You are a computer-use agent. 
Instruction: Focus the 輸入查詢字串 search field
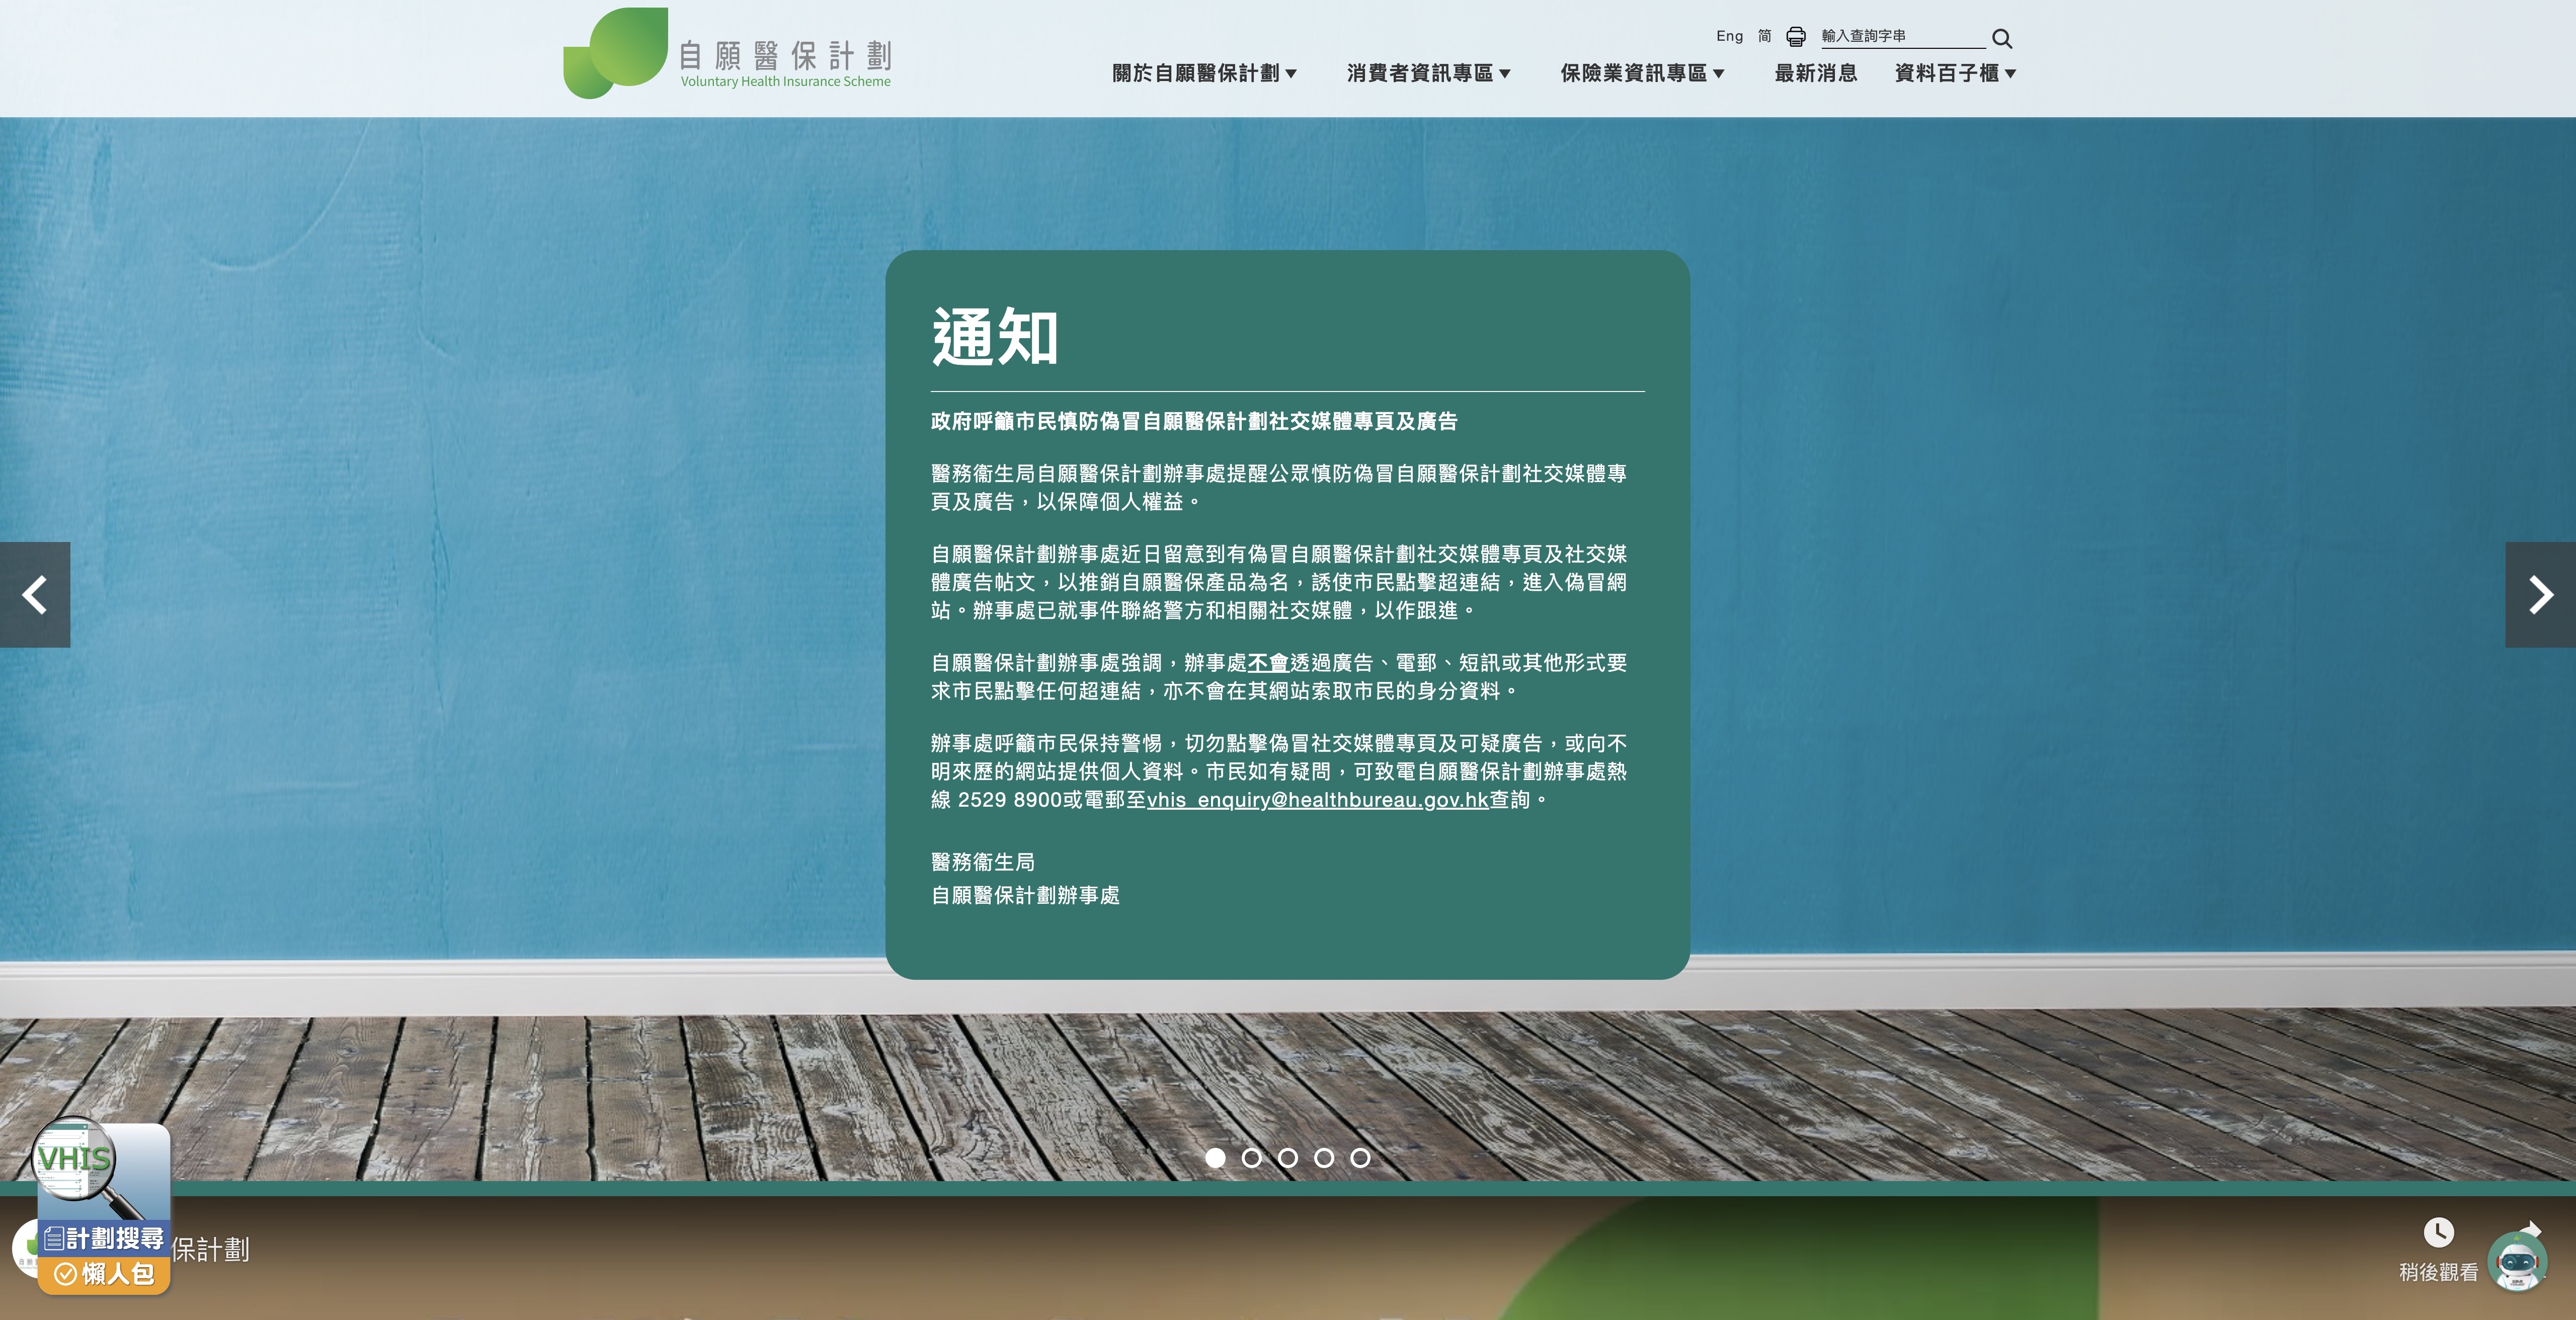point(1902,36)
